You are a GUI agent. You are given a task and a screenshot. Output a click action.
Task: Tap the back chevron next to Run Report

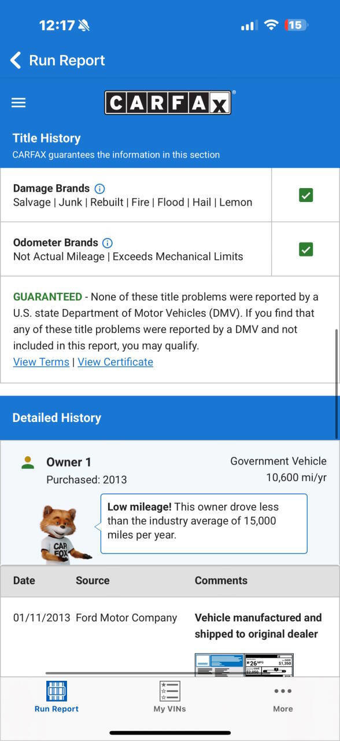click(15, 60)
